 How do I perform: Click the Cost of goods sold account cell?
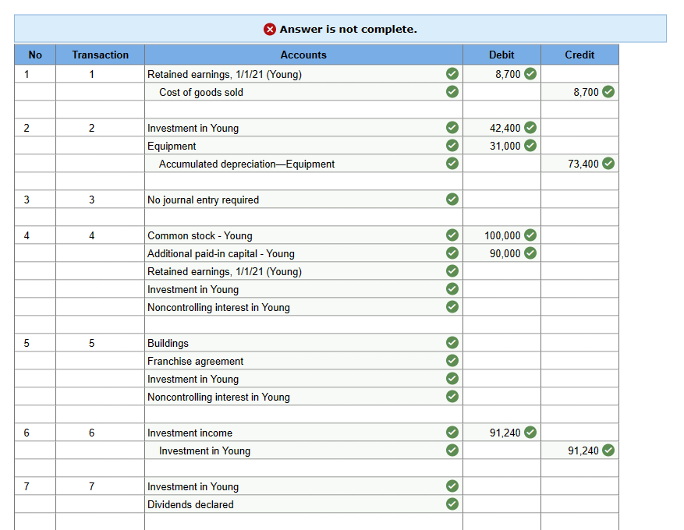pos(303,92)
